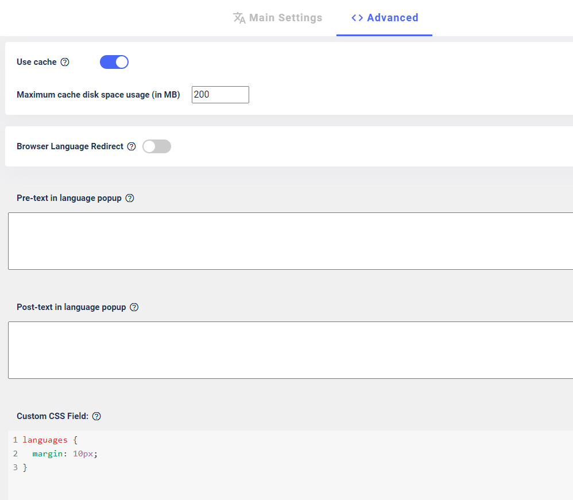Viewport: 573px width, 500px height.
Task: Click help icon for Post-text in language popup
Action: pos(134,307)
